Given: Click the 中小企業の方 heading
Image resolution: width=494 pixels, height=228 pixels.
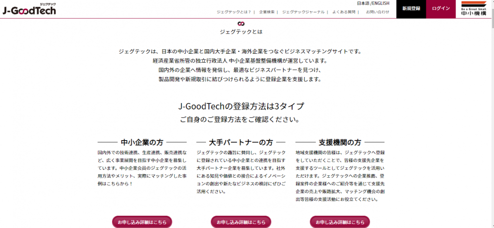Looking at the screenshot, I should tap(142, 142).
